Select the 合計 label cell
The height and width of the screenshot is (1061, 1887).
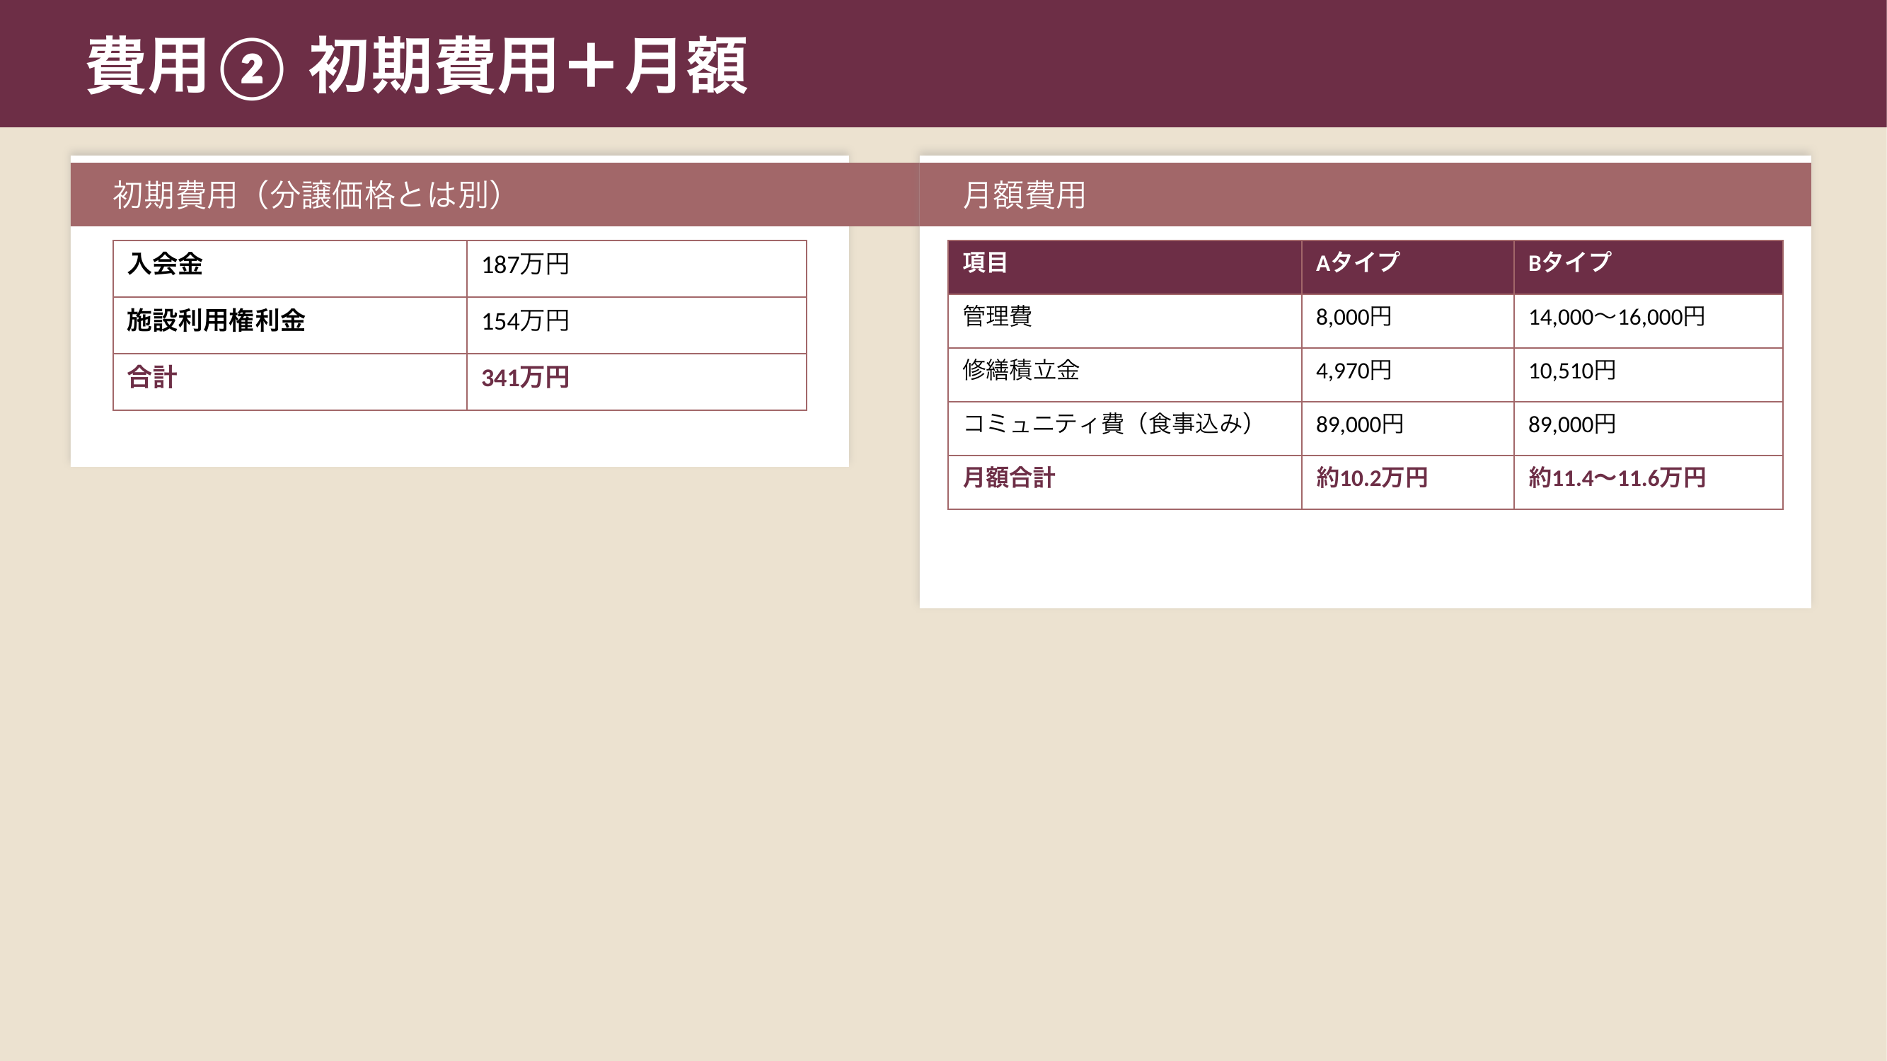[152, 378]
